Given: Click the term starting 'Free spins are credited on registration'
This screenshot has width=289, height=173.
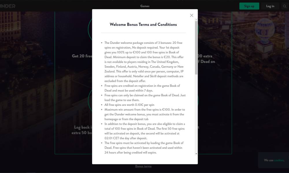Looking at the screenshot, I should pyautogui.click(x=142, y=88).
